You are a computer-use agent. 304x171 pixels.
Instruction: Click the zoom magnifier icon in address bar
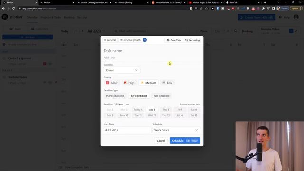pyautogui.click(x=196, y=9)
